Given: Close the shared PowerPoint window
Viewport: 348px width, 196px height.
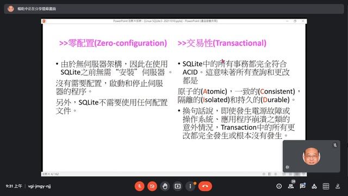Looking at the screenshot, I should [303, 21].
